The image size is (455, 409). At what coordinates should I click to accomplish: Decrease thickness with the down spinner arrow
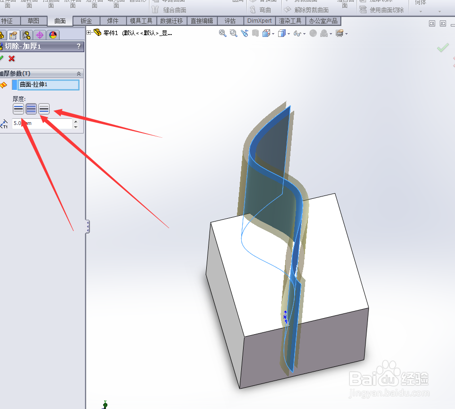[76, 127]
